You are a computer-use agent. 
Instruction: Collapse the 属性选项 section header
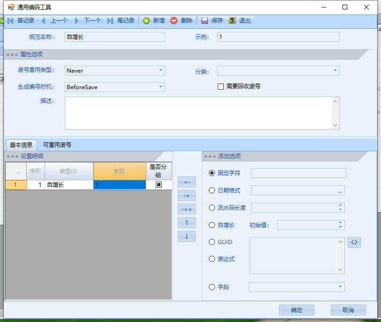pyautogui.click(x=24, y=54)
